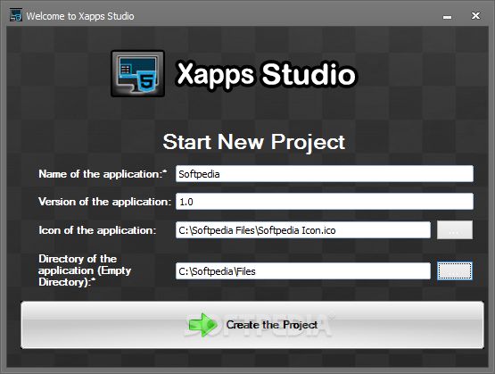This screenshot has width=495, height=374.
Task: Browse for the application directory
Action: (x=455, y=271)
